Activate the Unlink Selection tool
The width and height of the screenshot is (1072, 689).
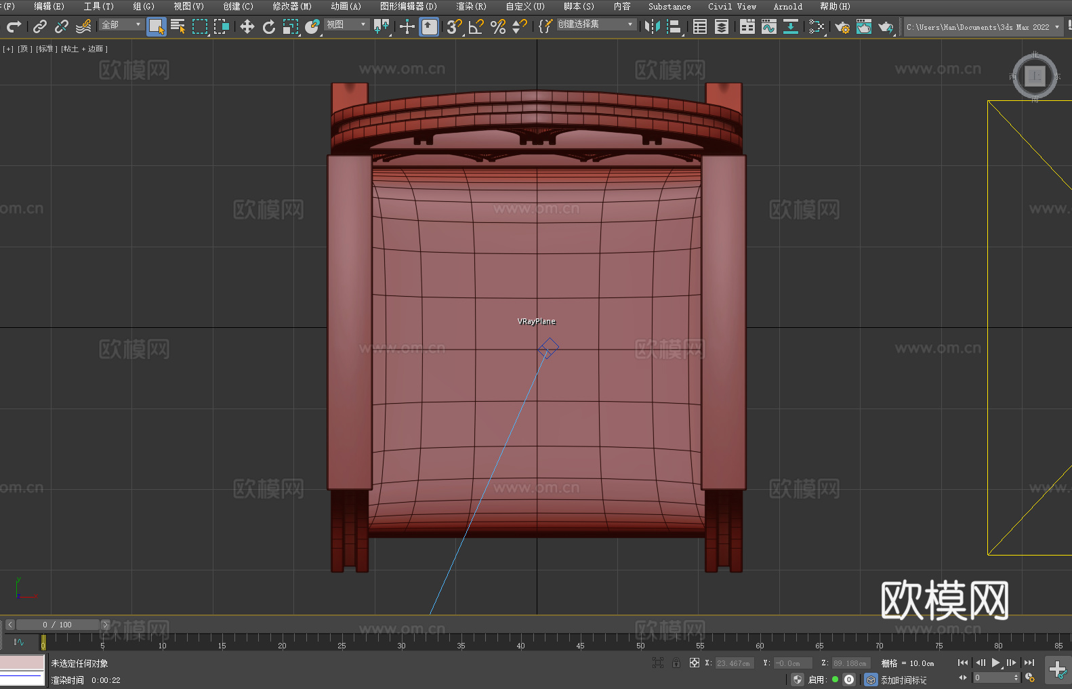62,26
